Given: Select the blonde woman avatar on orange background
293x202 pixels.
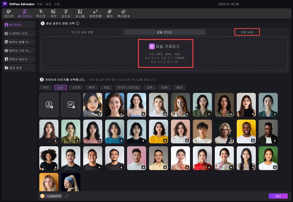Looking at the screenshot, I should click(x=49, y=182).
